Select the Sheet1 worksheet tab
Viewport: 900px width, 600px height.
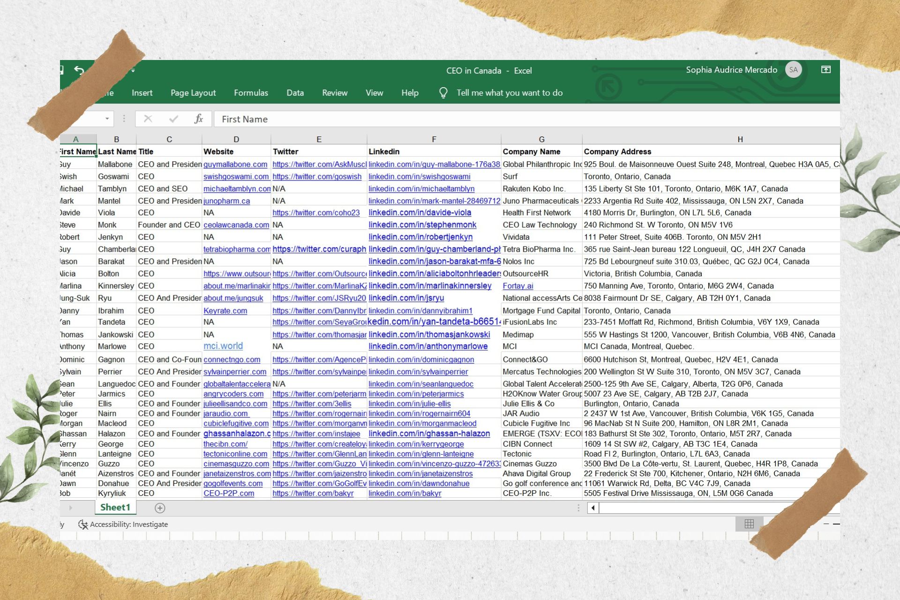pyautogui.click(x=115, y=508)
